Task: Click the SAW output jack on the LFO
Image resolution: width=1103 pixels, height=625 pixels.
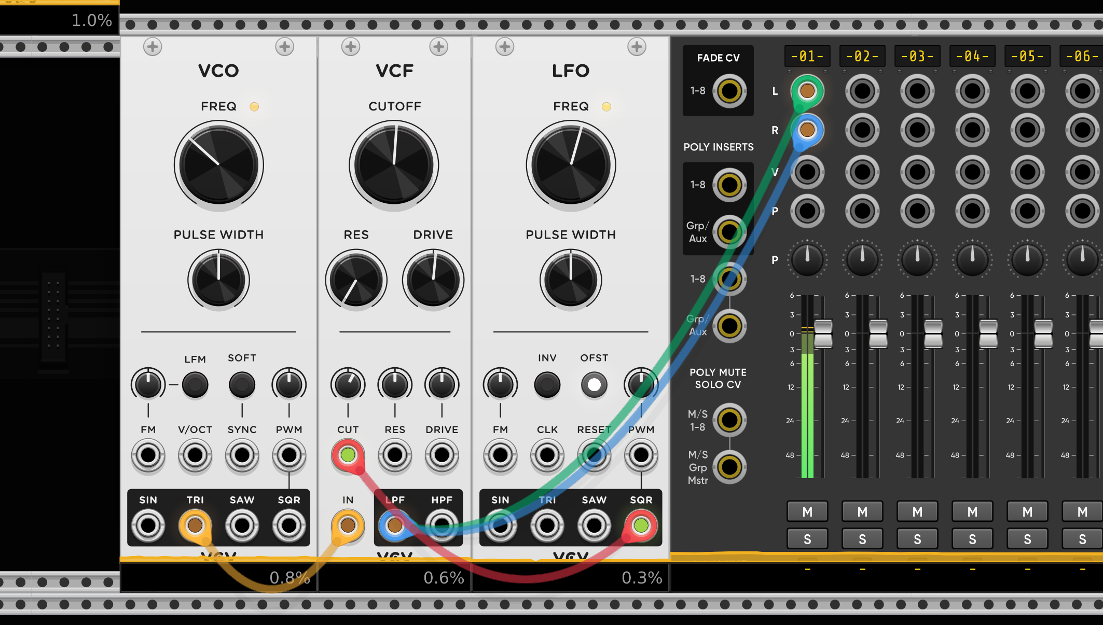Action: click(x=594, y=524)
